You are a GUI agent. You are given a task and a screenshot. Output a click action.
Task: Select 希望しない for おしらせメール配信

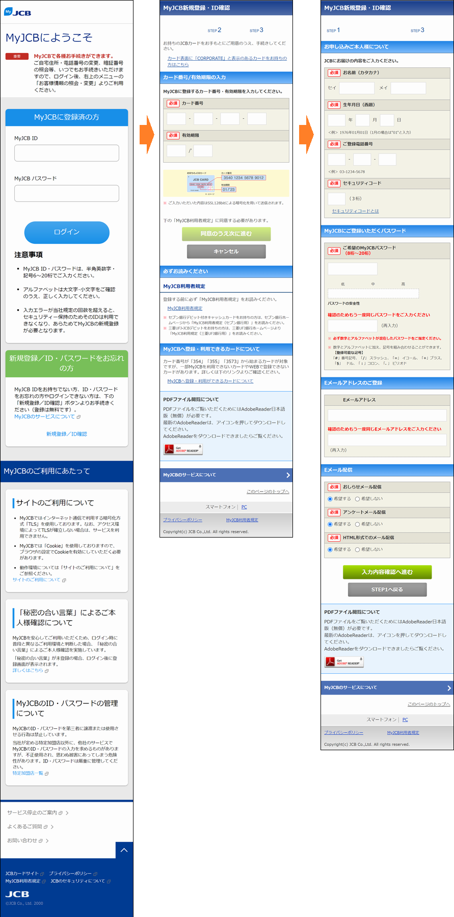tap(358, 499)
